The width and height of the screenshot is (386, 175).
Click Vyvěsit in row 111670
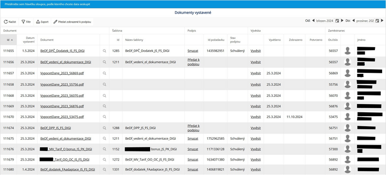[256, 117]
